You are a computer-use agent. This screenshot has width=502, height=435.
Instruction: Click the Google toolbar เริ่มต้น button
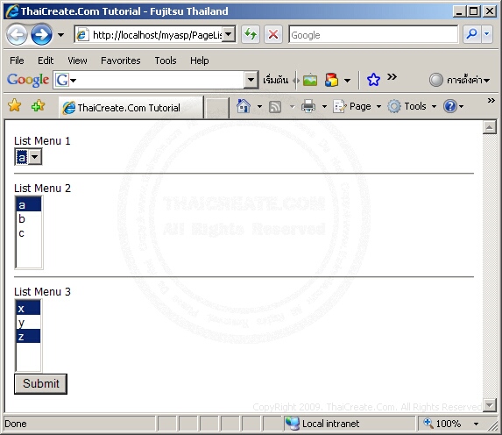click(275, 80)
